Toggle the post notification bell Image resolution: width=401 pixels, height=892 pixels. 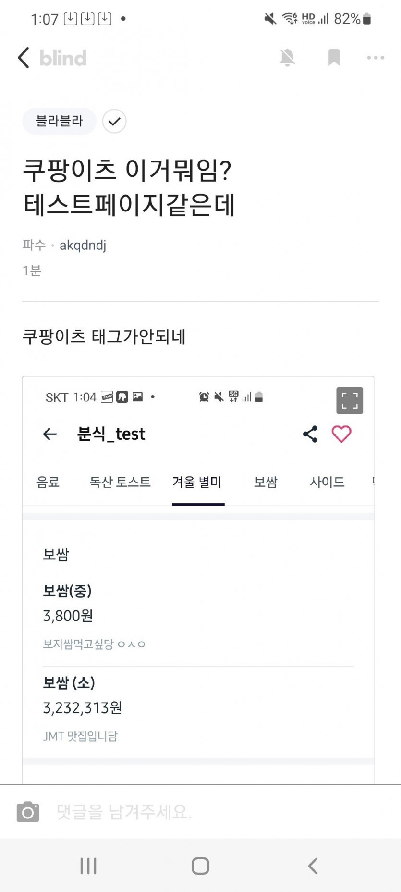(x=287, y=58)
